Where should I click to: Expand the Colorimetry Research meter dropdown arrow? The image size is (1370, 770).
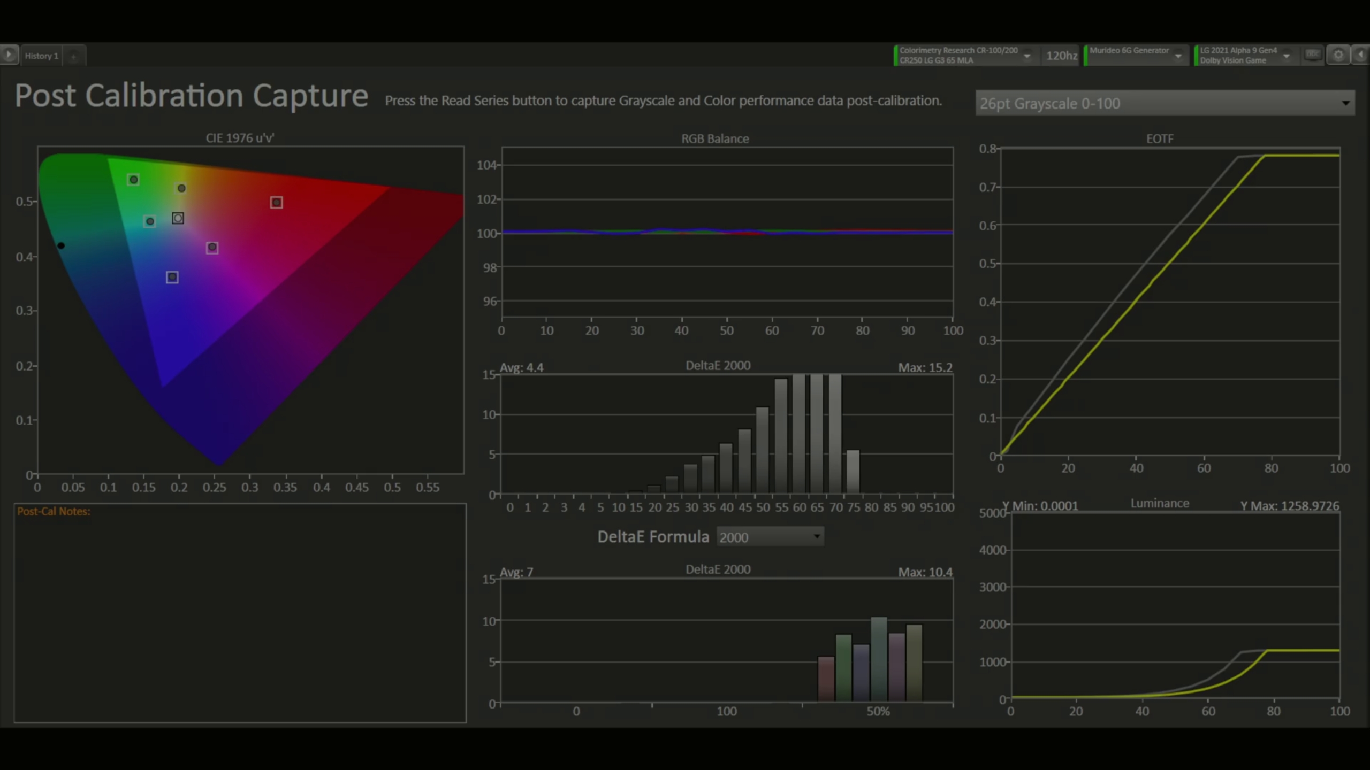tap(1027, 56)
